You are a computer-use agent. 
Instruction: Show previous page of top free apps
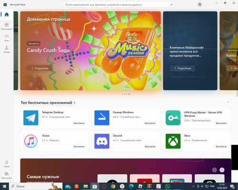tap(221, 102)
